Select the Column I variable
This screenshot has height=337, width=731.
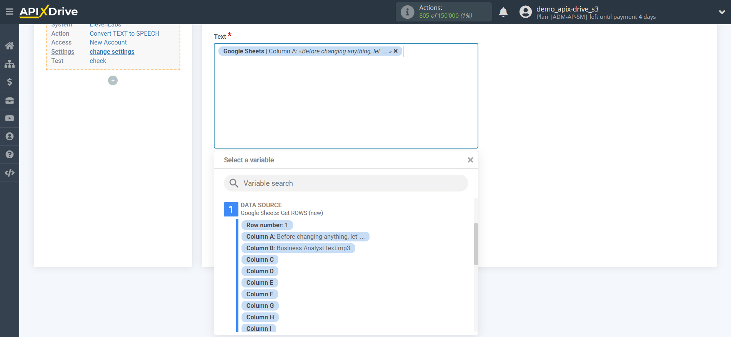tap(259, 328)
